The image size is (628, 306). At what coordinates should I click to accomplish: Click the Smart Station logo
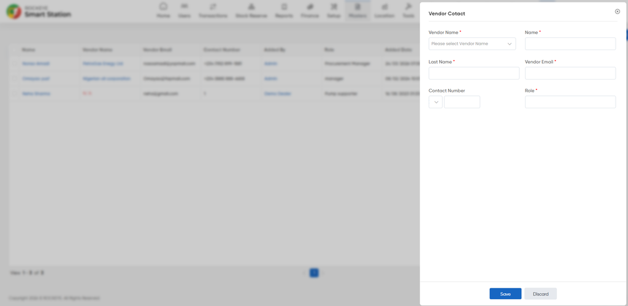click(39, 12)
